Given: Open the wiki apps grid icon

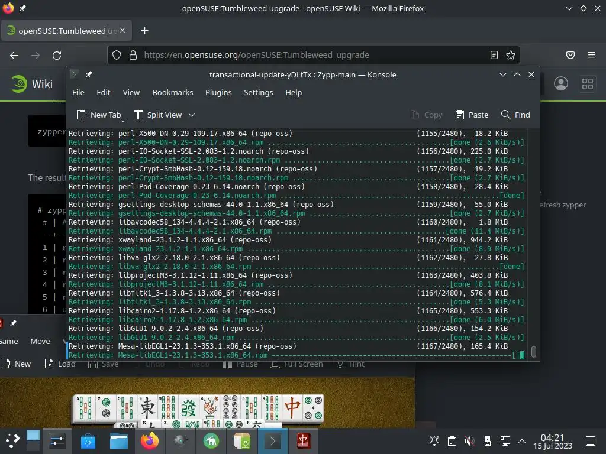Looking at the screenshot, I should coord(588,83).
